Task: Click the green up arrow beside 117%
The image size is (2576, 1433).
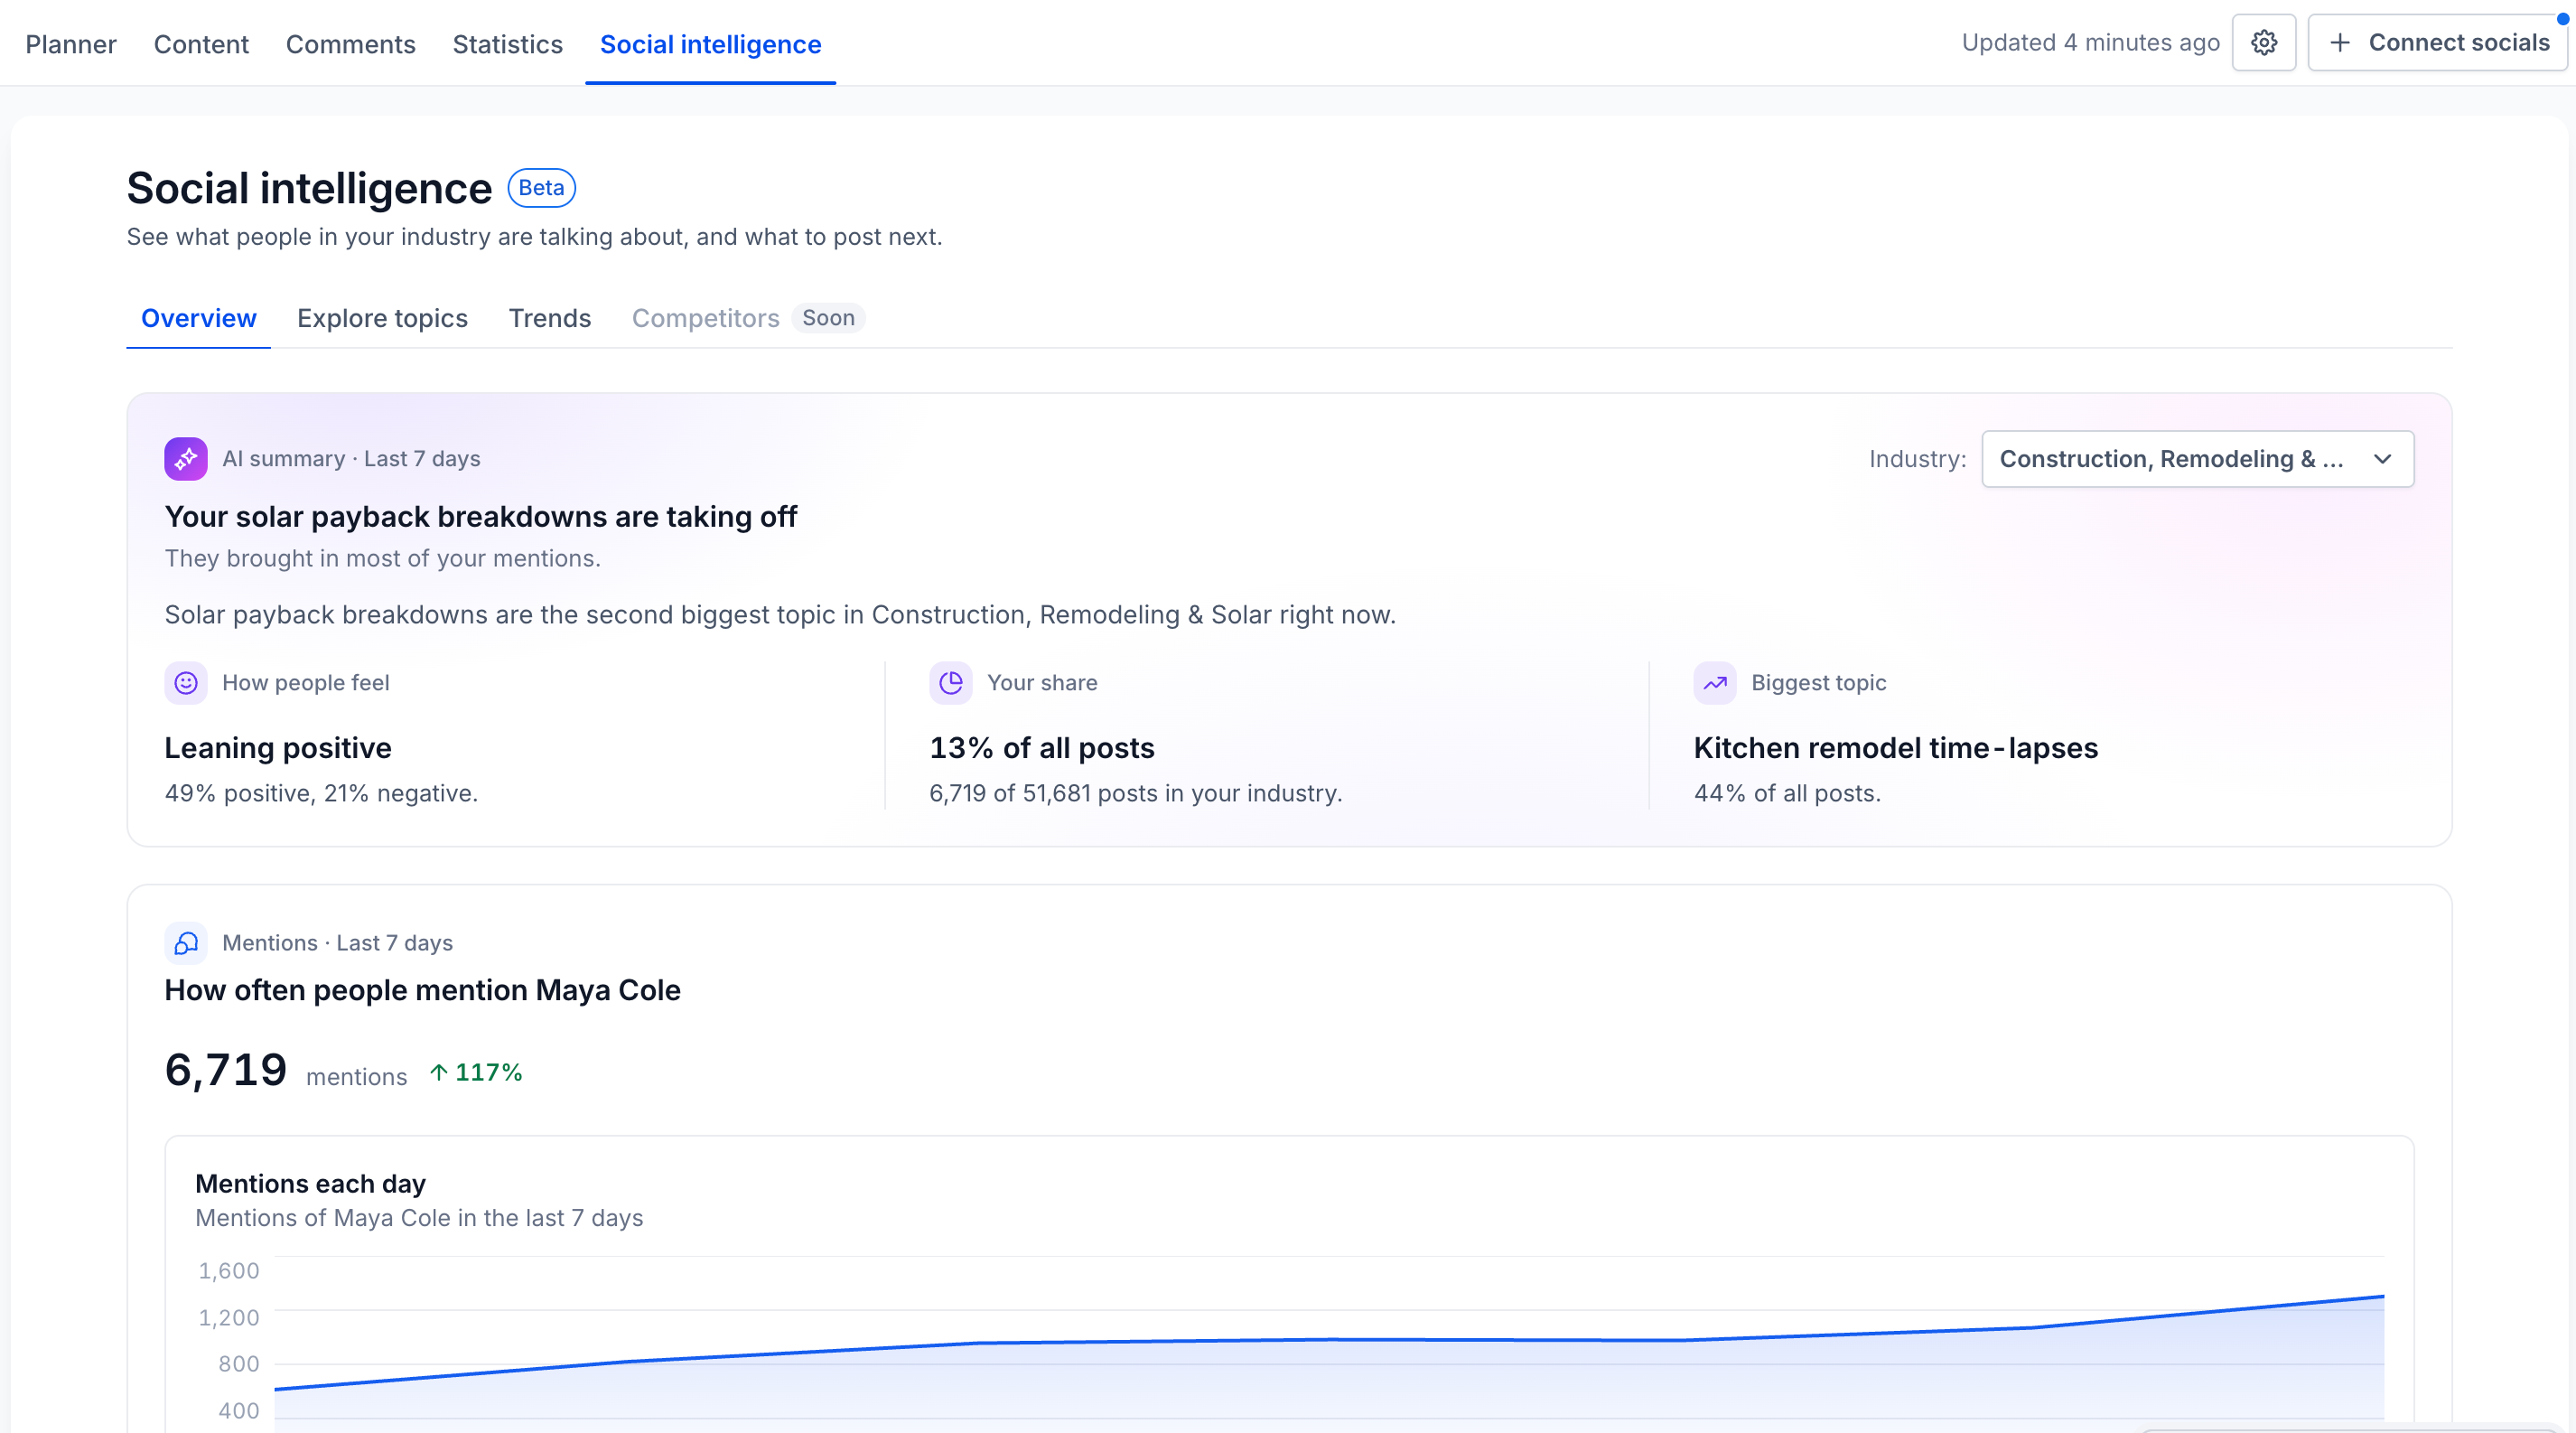Action: (438, 1072)
